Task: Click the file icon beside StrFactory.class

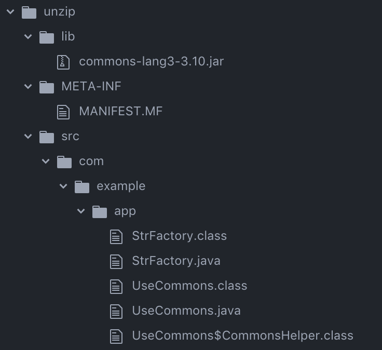Action: pyautogui.click(x=116, y=236)
